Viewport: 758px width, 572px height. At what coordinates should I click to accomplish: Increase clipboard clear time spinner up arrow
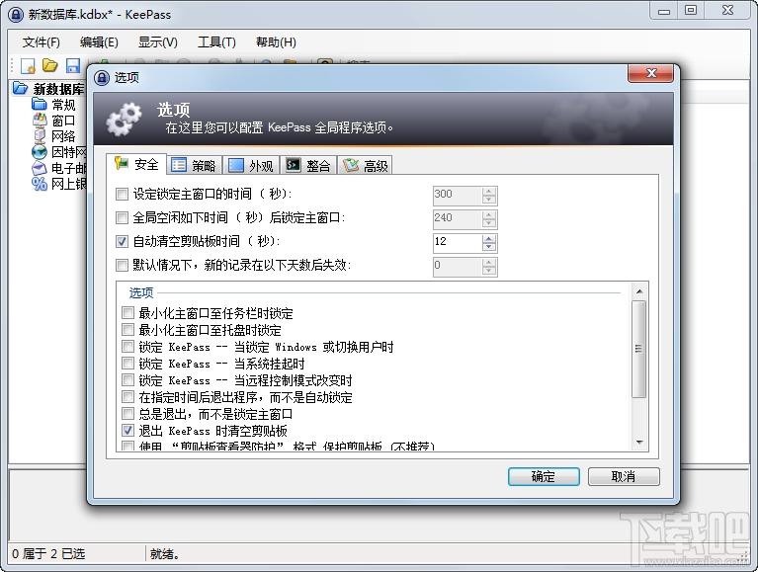(489, 238)
